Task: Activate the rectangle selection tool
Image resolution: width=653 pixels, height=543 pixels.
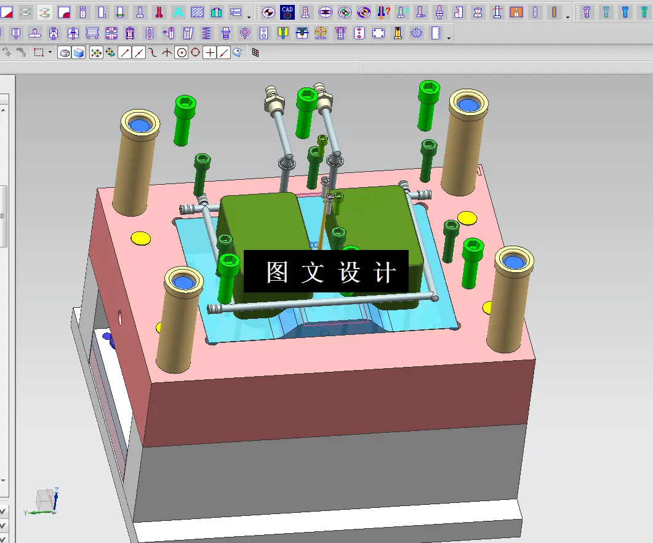Action: (40, 52)
